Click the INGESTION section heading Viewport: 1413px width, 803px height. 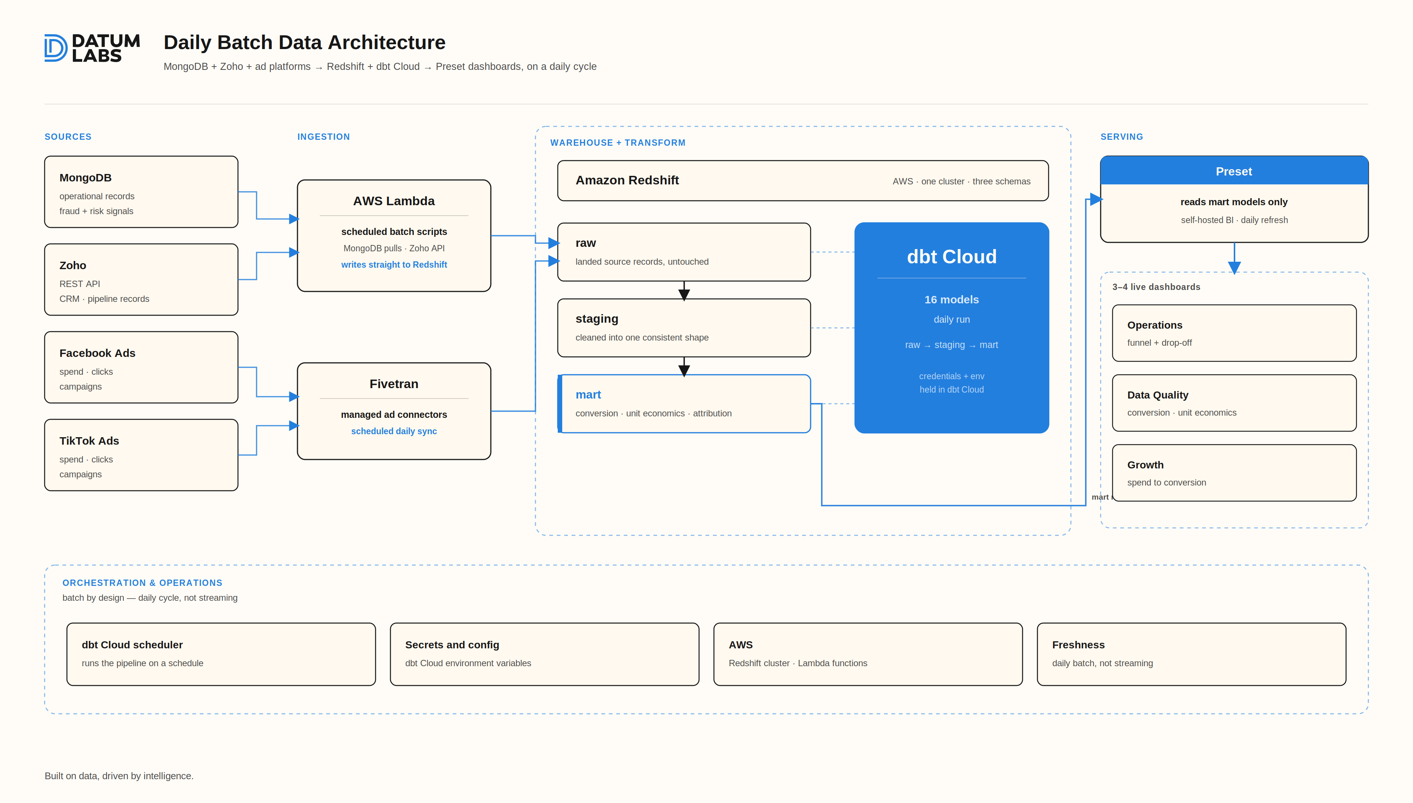coord(324,137)
